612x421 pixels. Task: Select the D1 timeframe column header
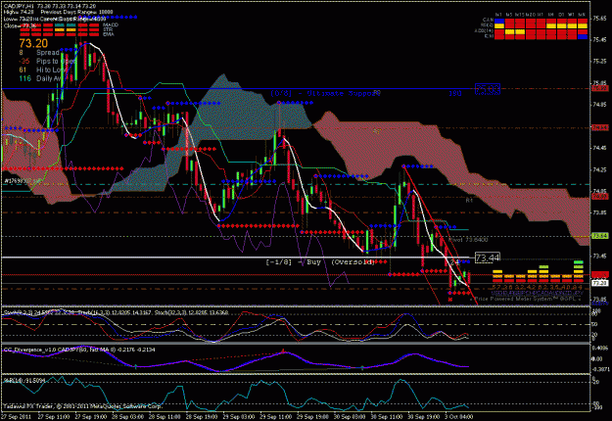point(561,15)
